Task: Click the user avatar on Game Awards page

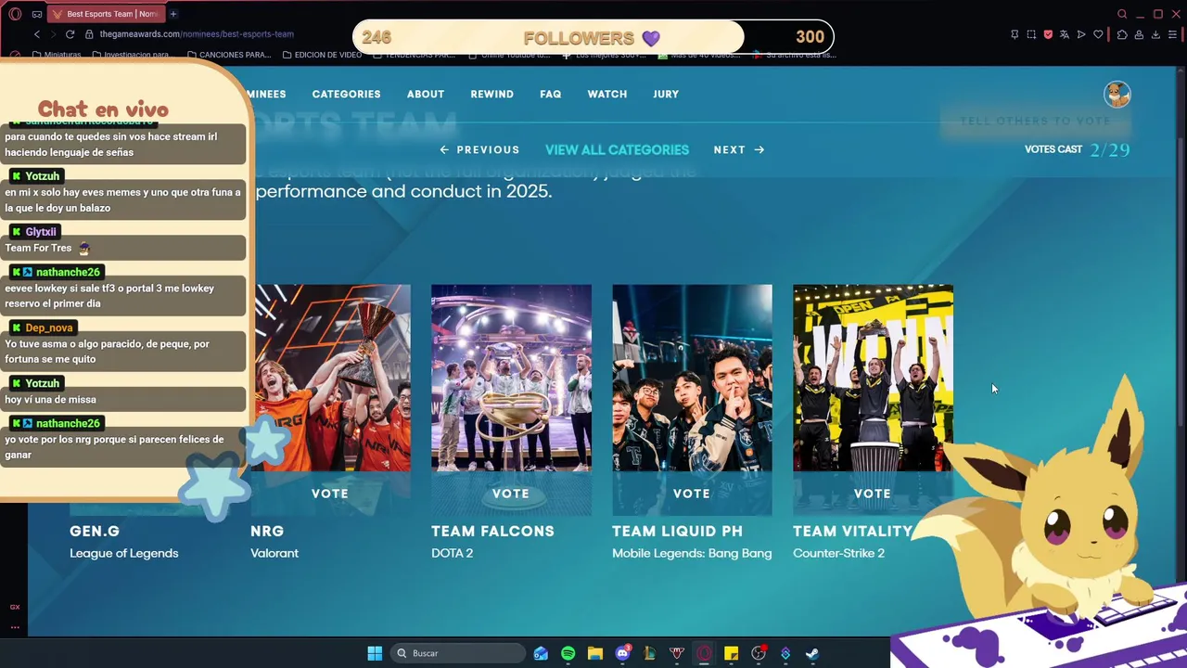Action: [1117, 94]
